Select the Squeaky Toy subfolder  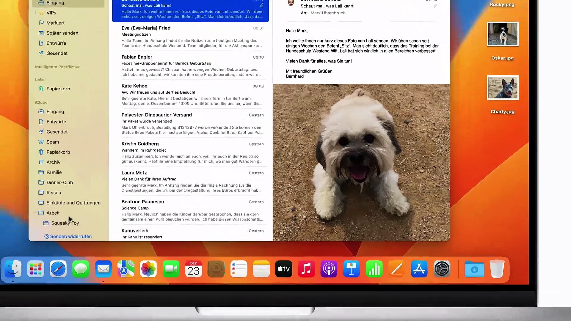tap(65, 223)
